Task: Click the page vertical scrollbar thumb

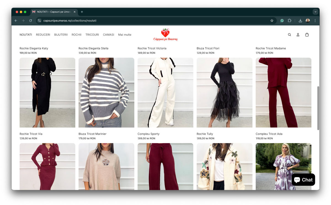Action: click(x=318, y=108)
